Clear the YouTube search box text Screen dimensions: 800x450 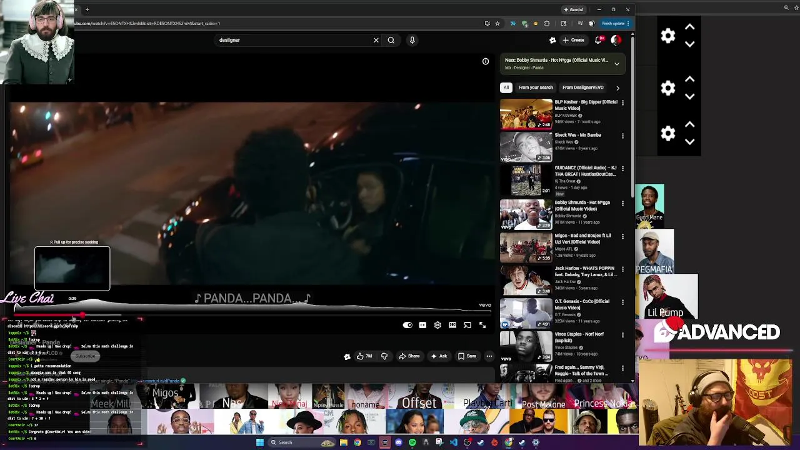point(376,40)
